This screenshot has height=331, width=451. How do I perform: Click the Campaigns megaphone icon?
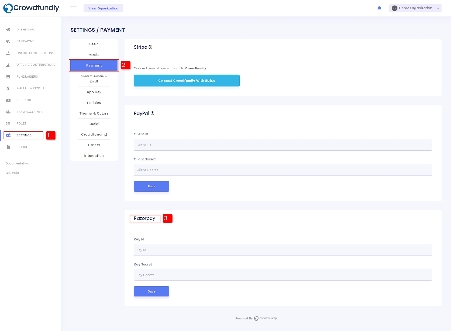(8, 41)
